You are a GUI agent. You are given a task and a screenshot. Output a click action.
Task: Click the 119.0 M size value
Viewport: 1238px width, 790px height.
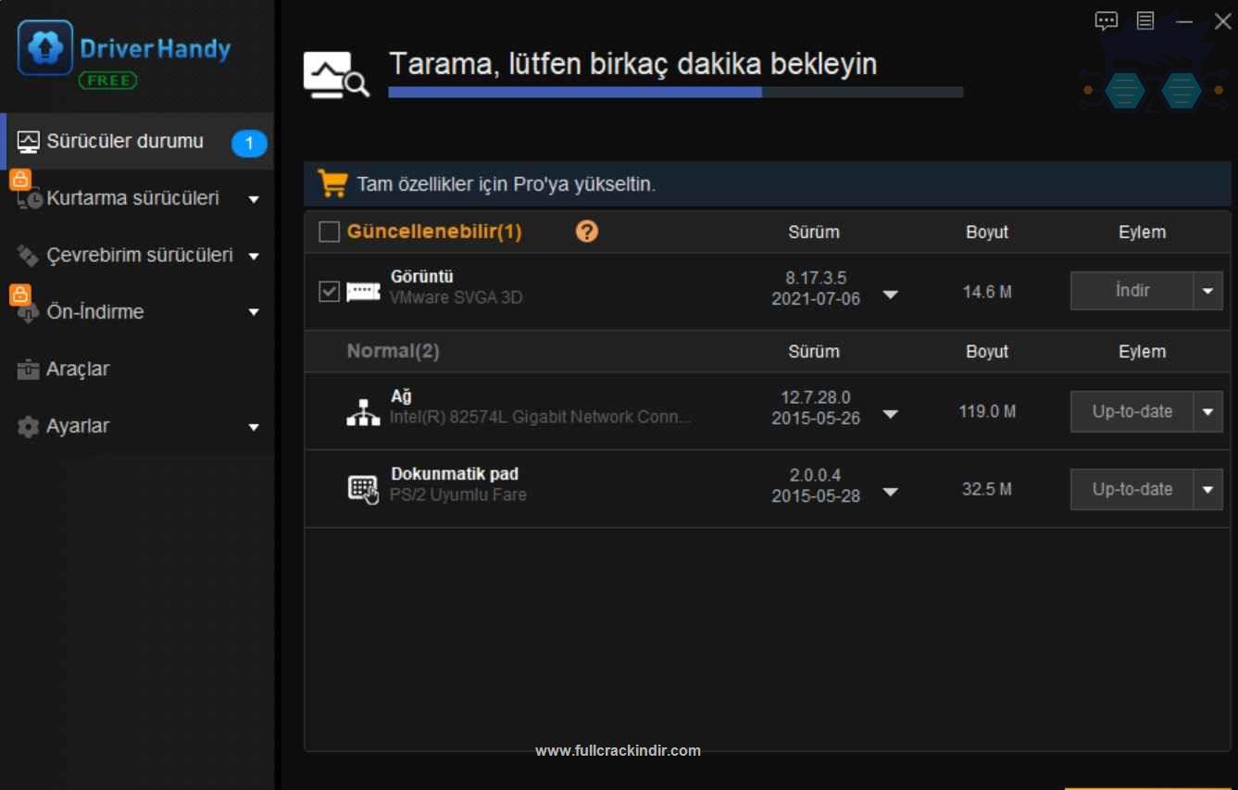(987, 411)
